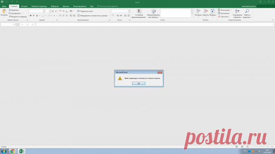Expand the Name Box dropdown arrow

click(x=14, y=24)
